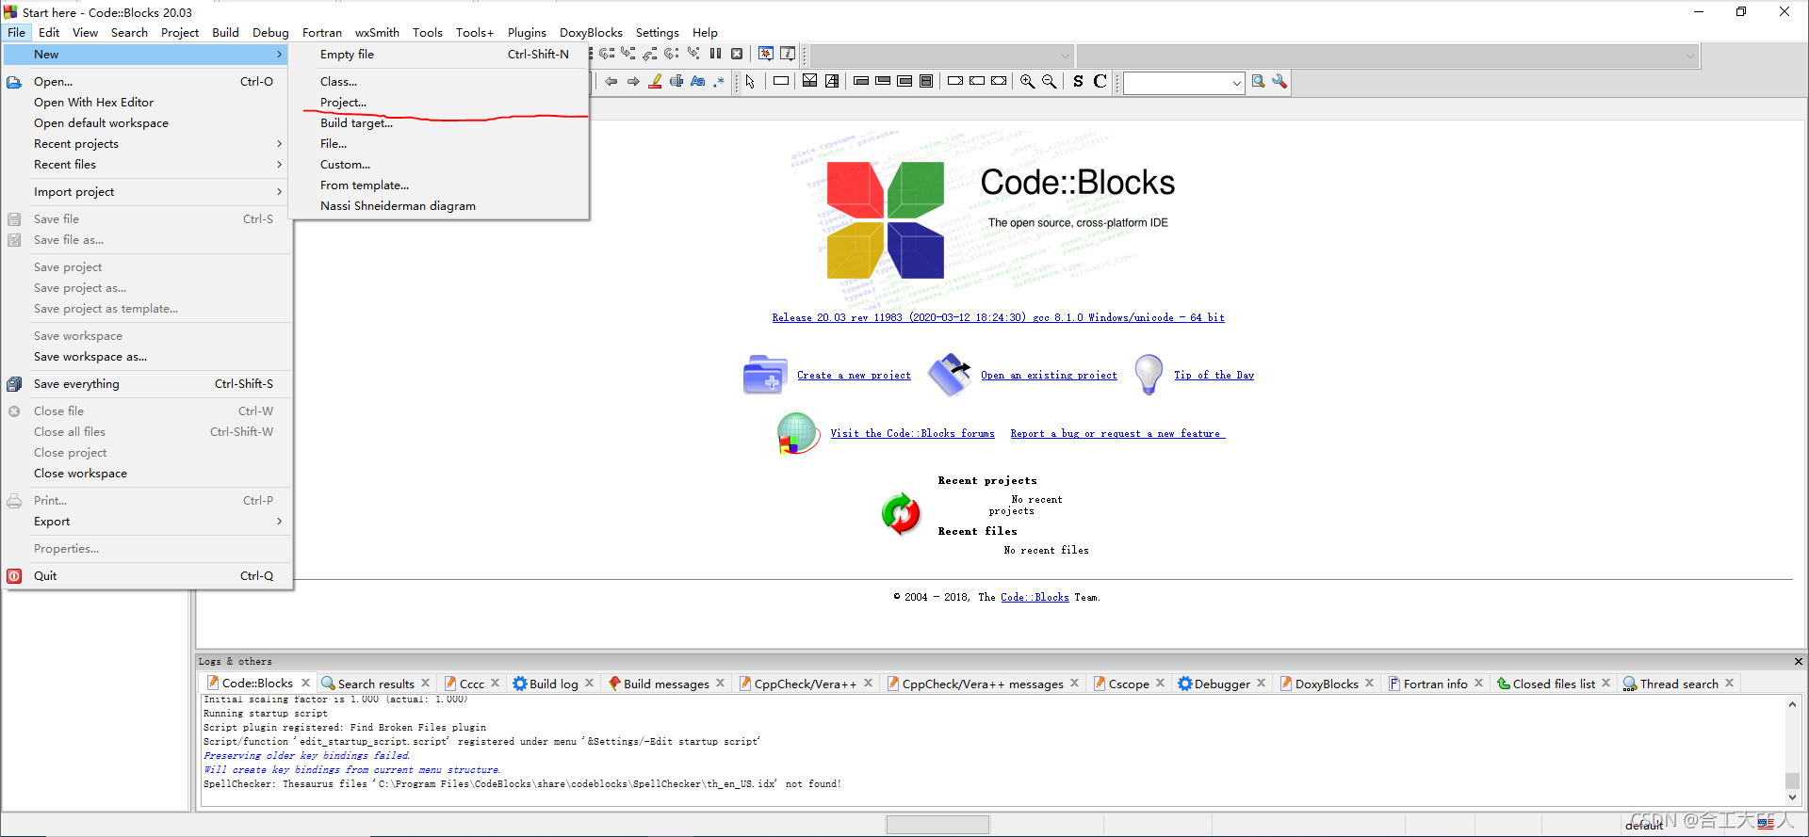Click the right-pointing arrow box diagram icon
Screen dimensions: 1809x837
(x=955, y=82)
